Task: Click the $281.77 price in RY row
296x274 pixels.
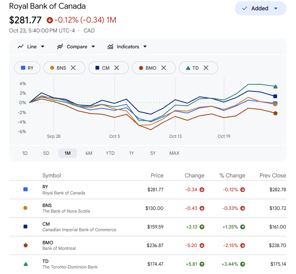Action: coord(155,190)
